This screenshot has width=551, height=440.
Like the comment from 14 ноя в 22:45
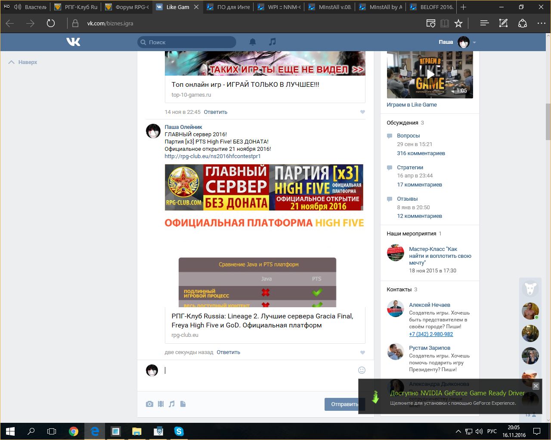[362, 112]
